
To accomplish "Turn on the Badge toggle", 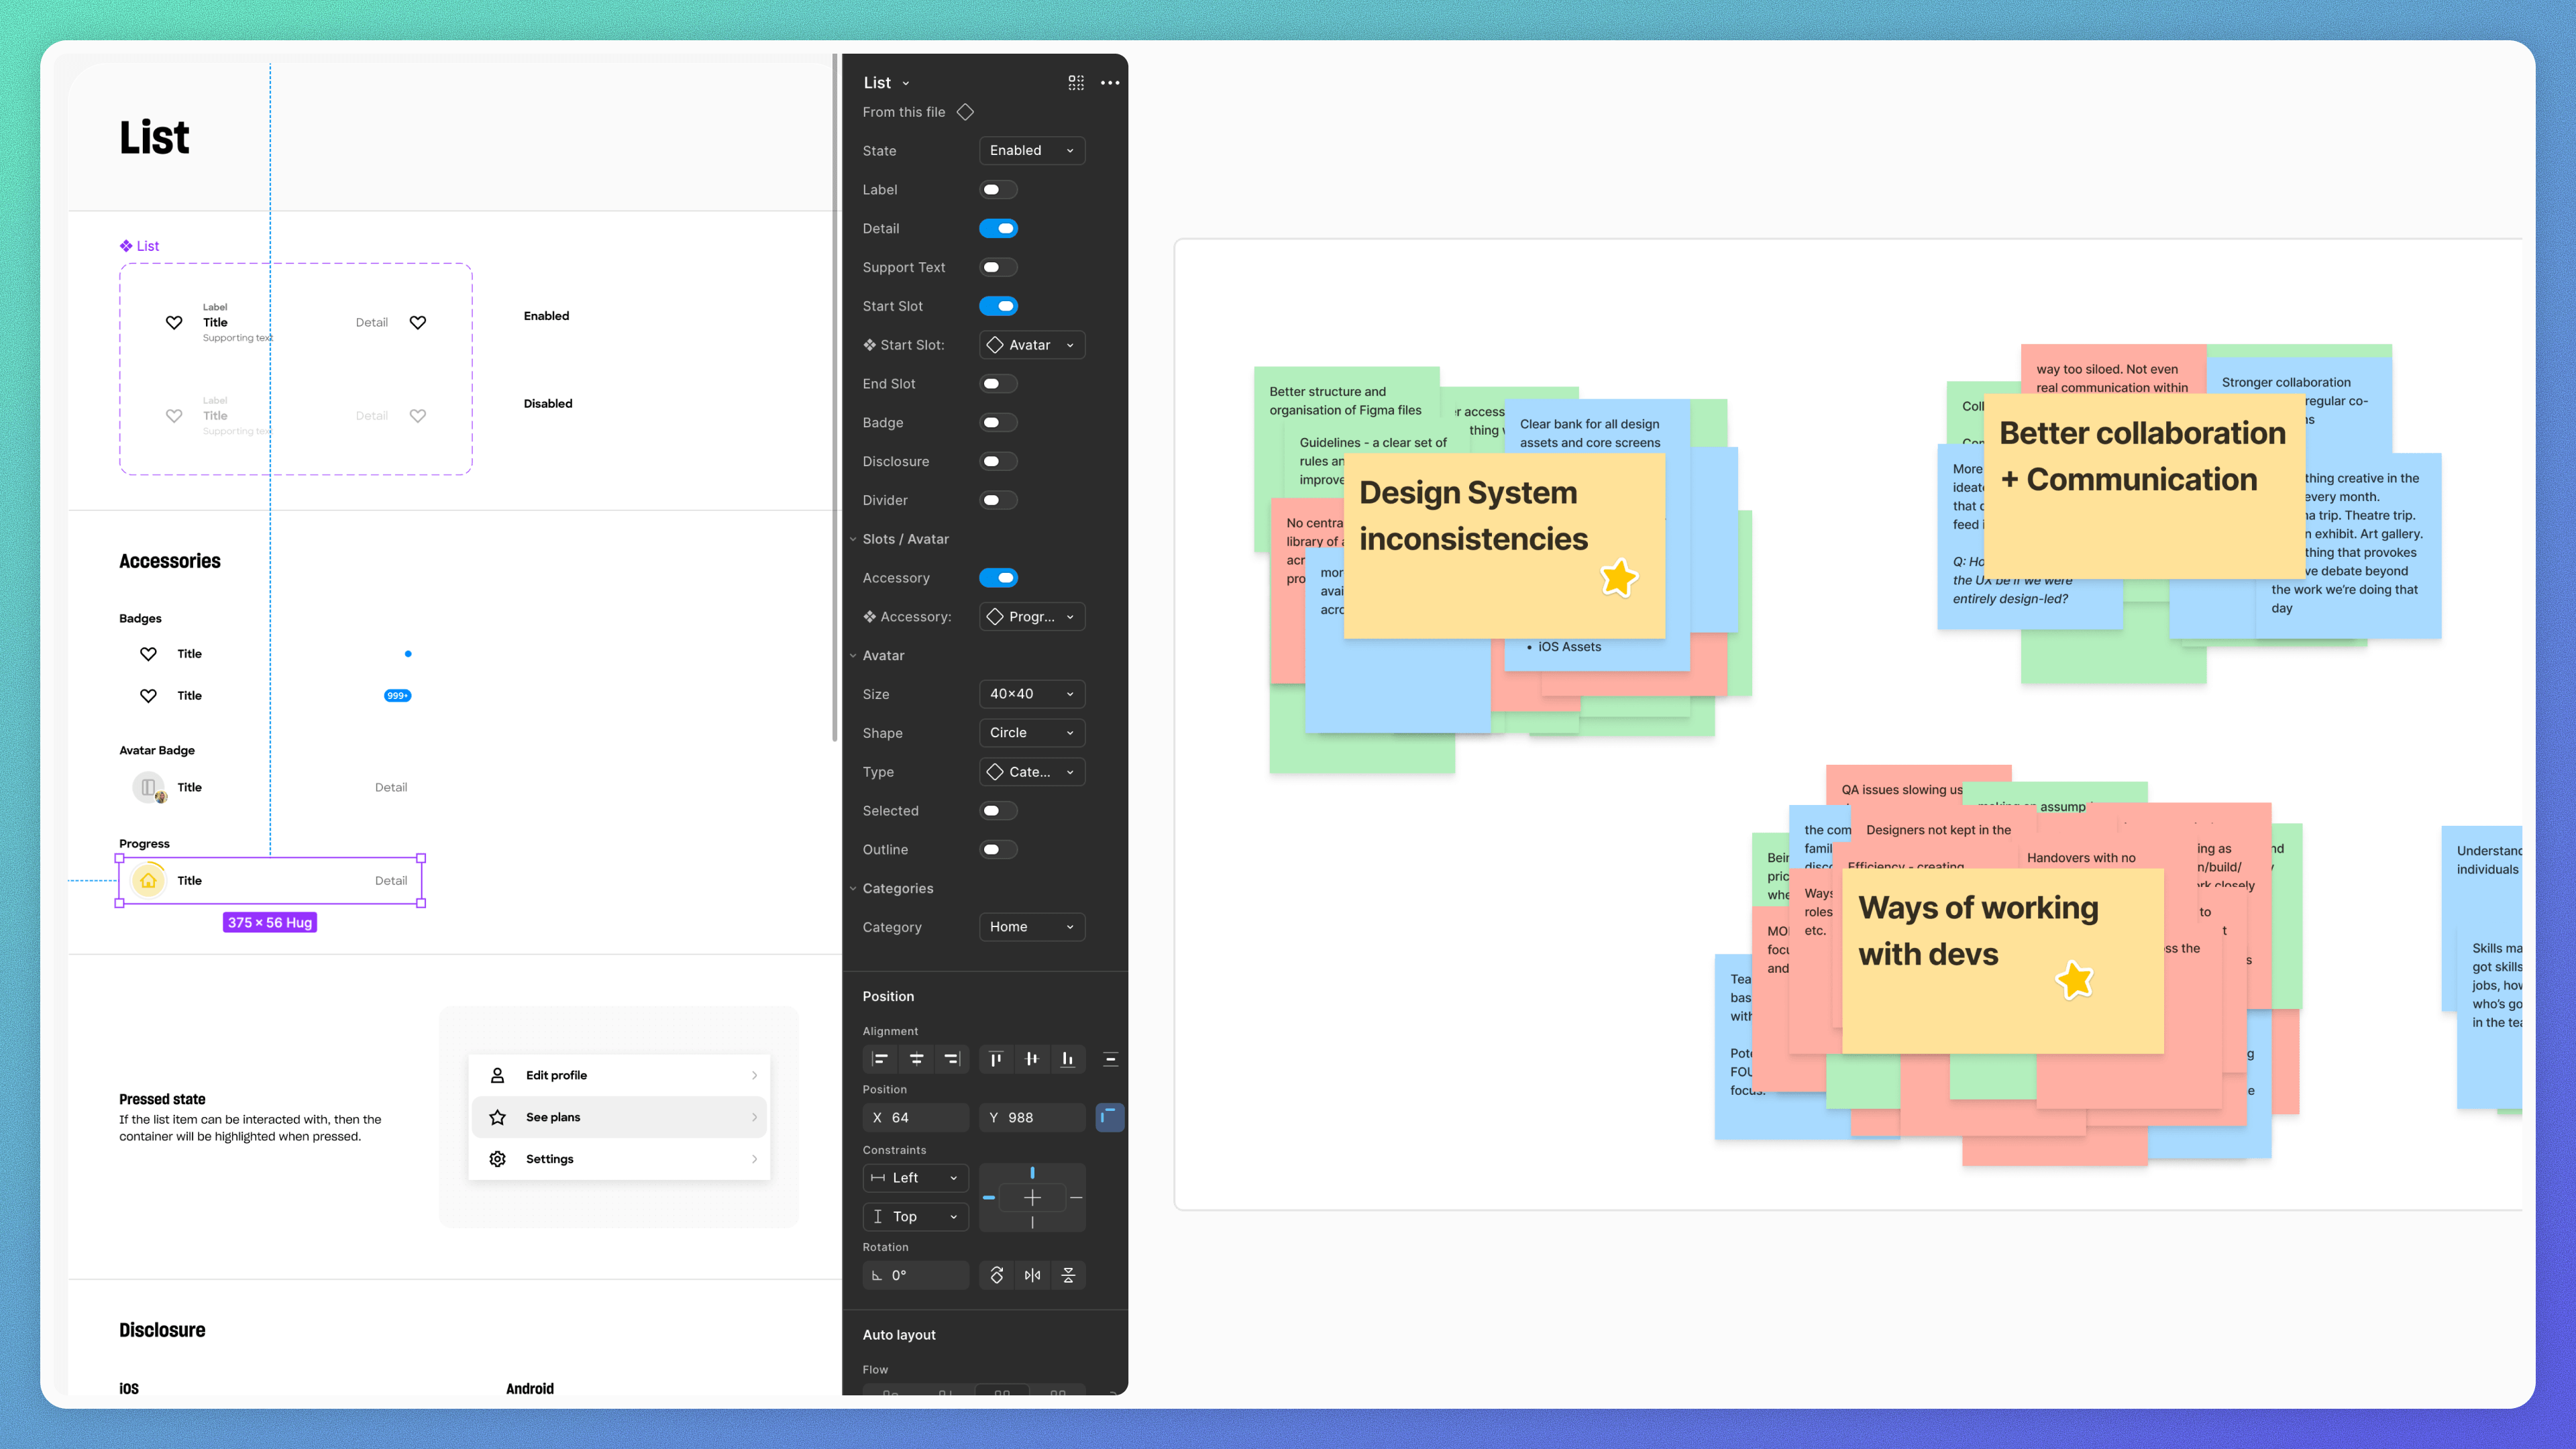I will tap(998, 423).
